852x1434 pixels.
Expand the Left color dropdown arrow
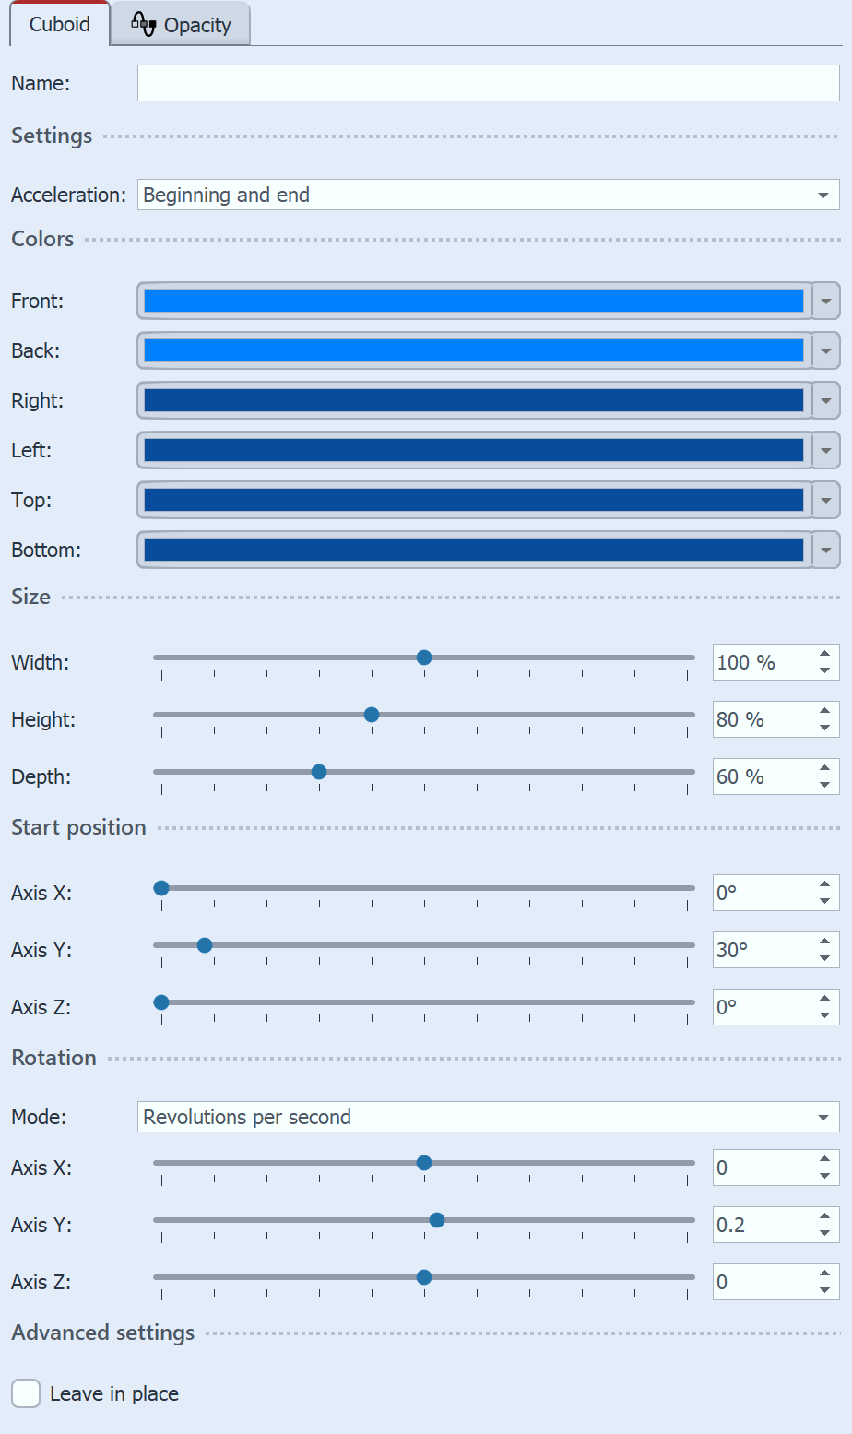[826, 450]
